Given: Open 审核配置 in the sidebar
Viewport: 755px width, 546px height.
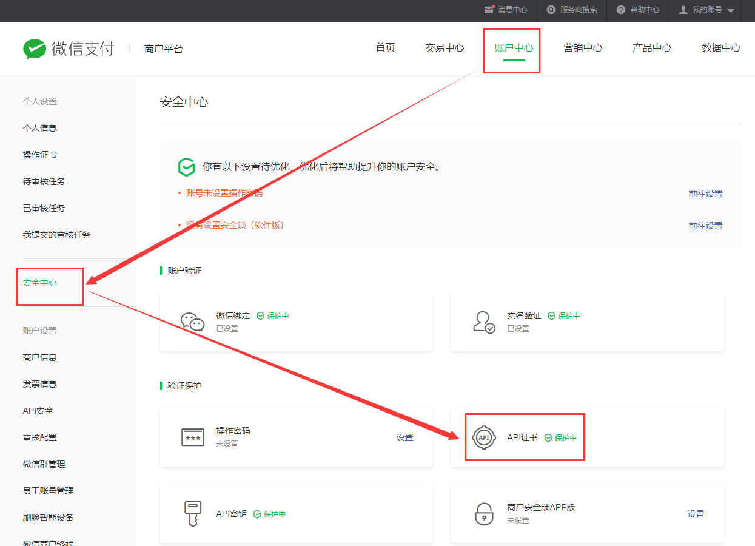Looking at the screenshot, I should click(40, 437).
